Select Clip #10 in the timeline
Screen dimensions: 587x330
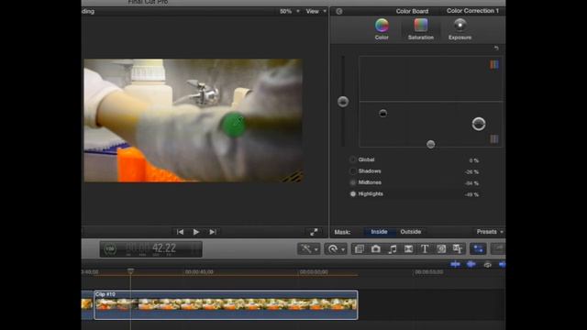point(226,305)
